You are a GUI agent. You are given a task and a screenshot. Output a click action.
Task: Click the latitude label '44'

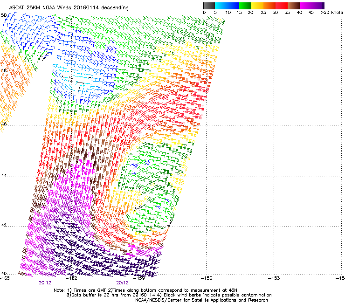pos(4,176)
